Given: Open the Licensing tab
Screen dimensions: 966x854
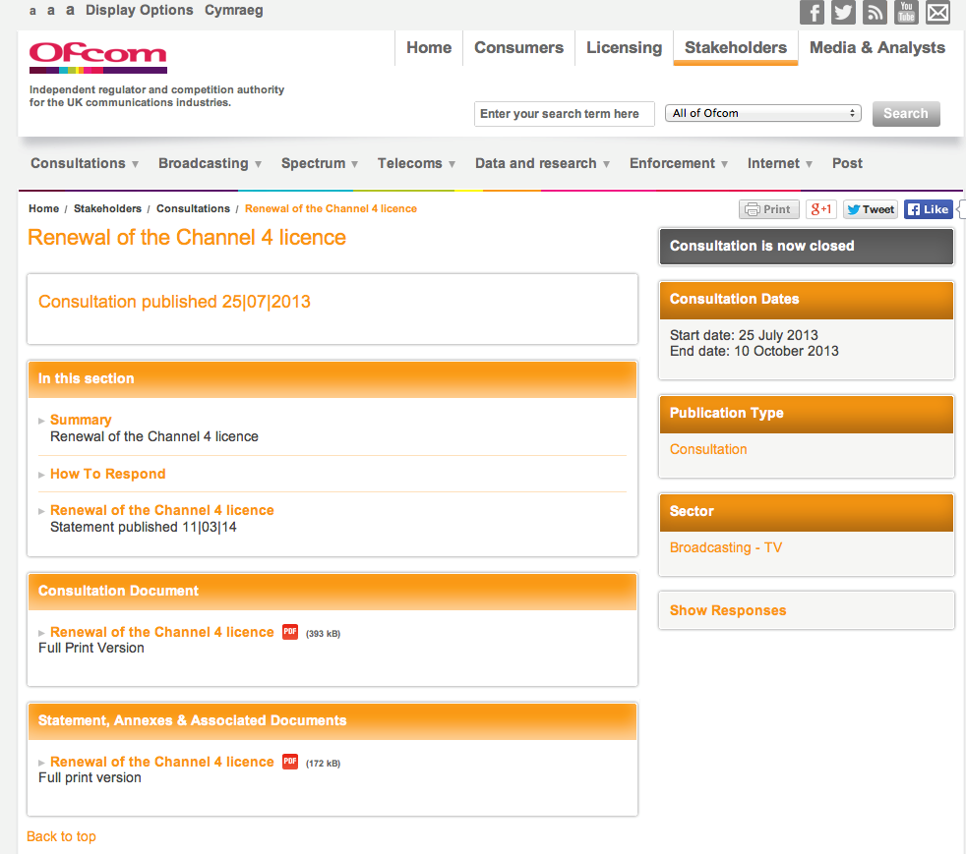Looking at the screenshot, I should coord(624,47).
